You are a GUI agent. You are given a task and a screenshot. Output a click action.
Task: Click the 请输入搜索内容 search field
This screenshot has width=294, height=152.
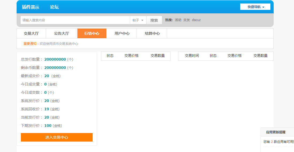point(75,20)
